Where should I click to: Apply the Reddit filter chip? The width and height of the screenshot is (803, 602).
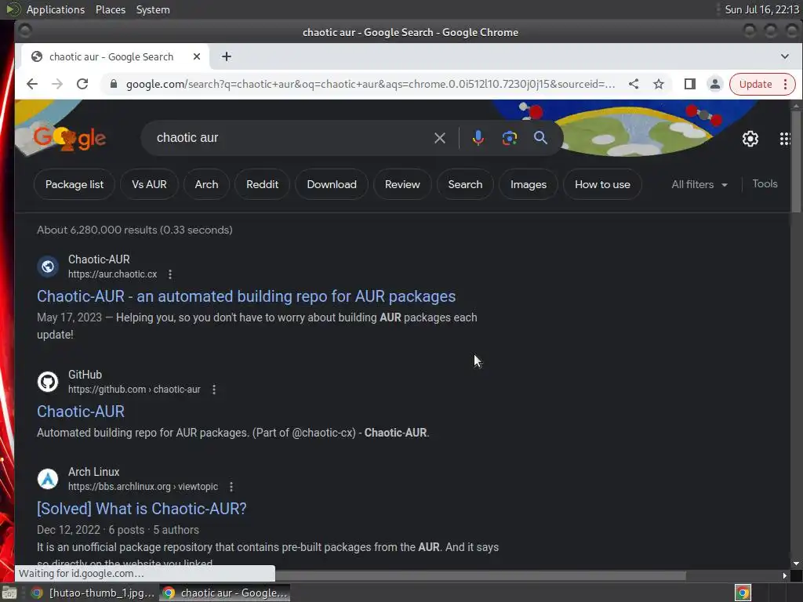click(x=262, y=184)
